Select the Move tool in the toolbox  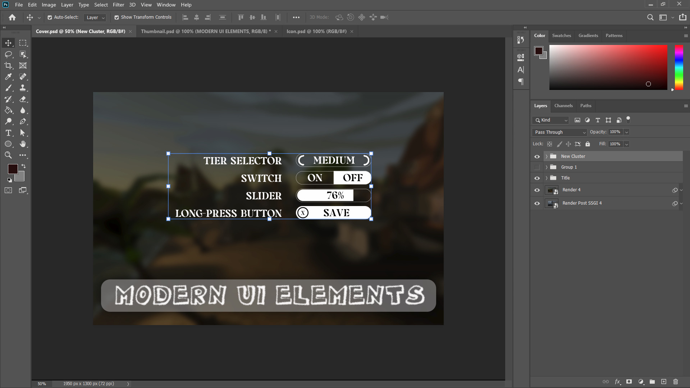(x=8, y=43)
